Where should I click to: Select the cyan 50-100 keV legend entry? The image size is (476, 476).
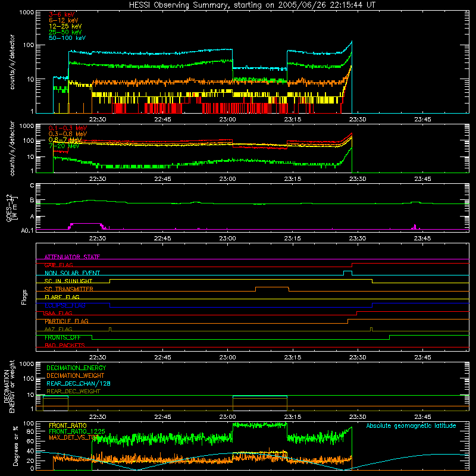click(67, 38)
